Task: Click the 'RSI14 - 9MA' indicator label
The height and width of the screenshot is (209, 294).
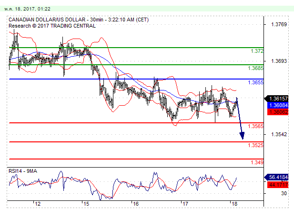Action: pos(23,171)
